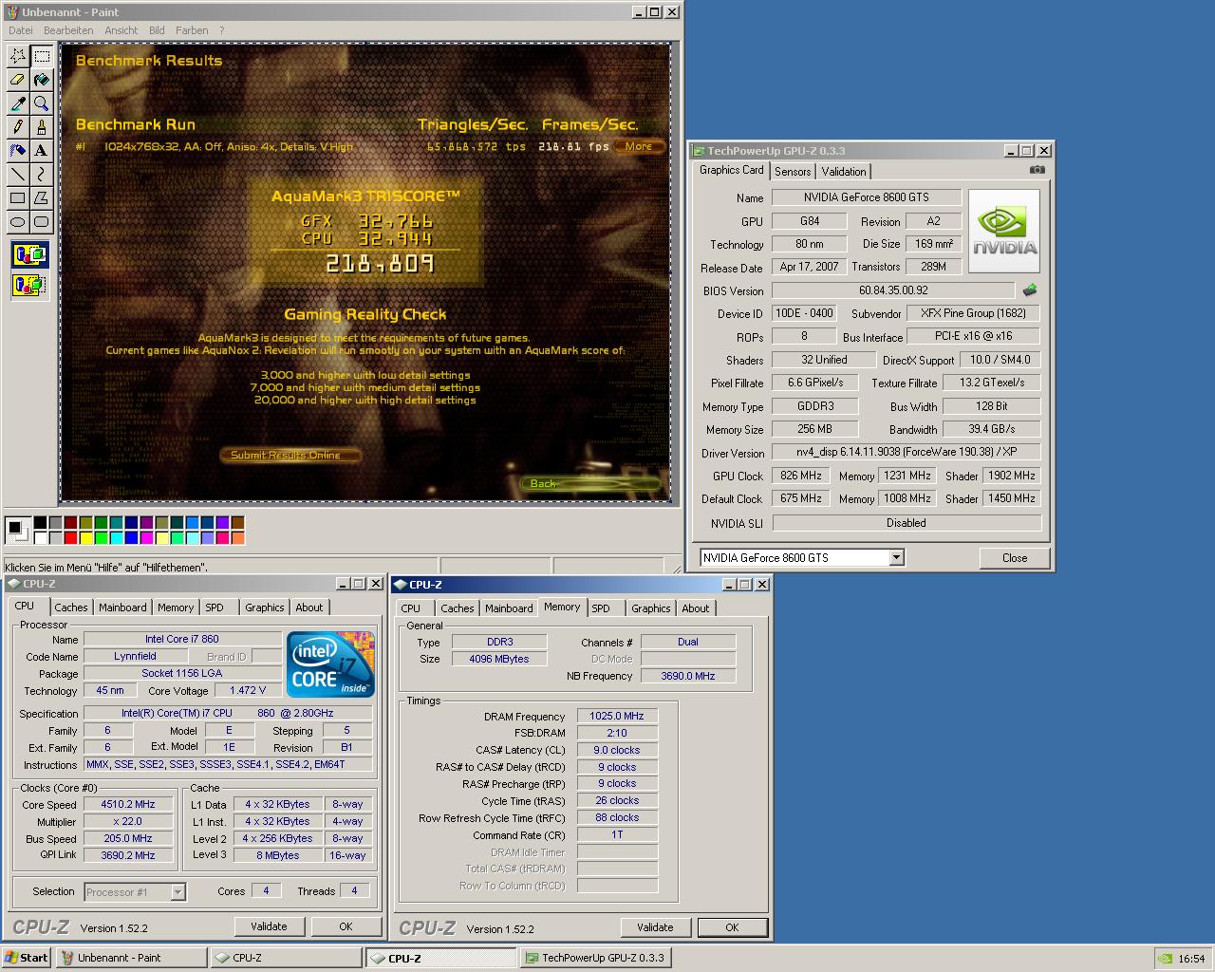Viewport: 1215px width, 972px height.
Task: Click the NVIDIA logo in GPU-Z
Action: coord(1004,232)
